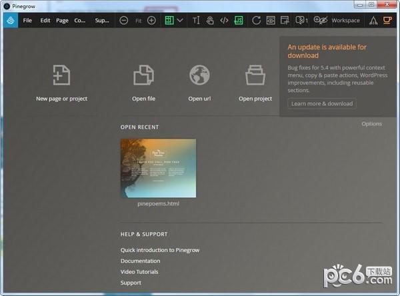Screen dimensions: 400x296
Task: Open the recent pinepoems.html thumbnail
Action: click(158, 168)
